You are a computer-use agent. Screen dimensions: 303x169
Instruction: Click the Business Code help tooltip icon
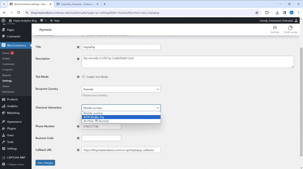point(78,138)
